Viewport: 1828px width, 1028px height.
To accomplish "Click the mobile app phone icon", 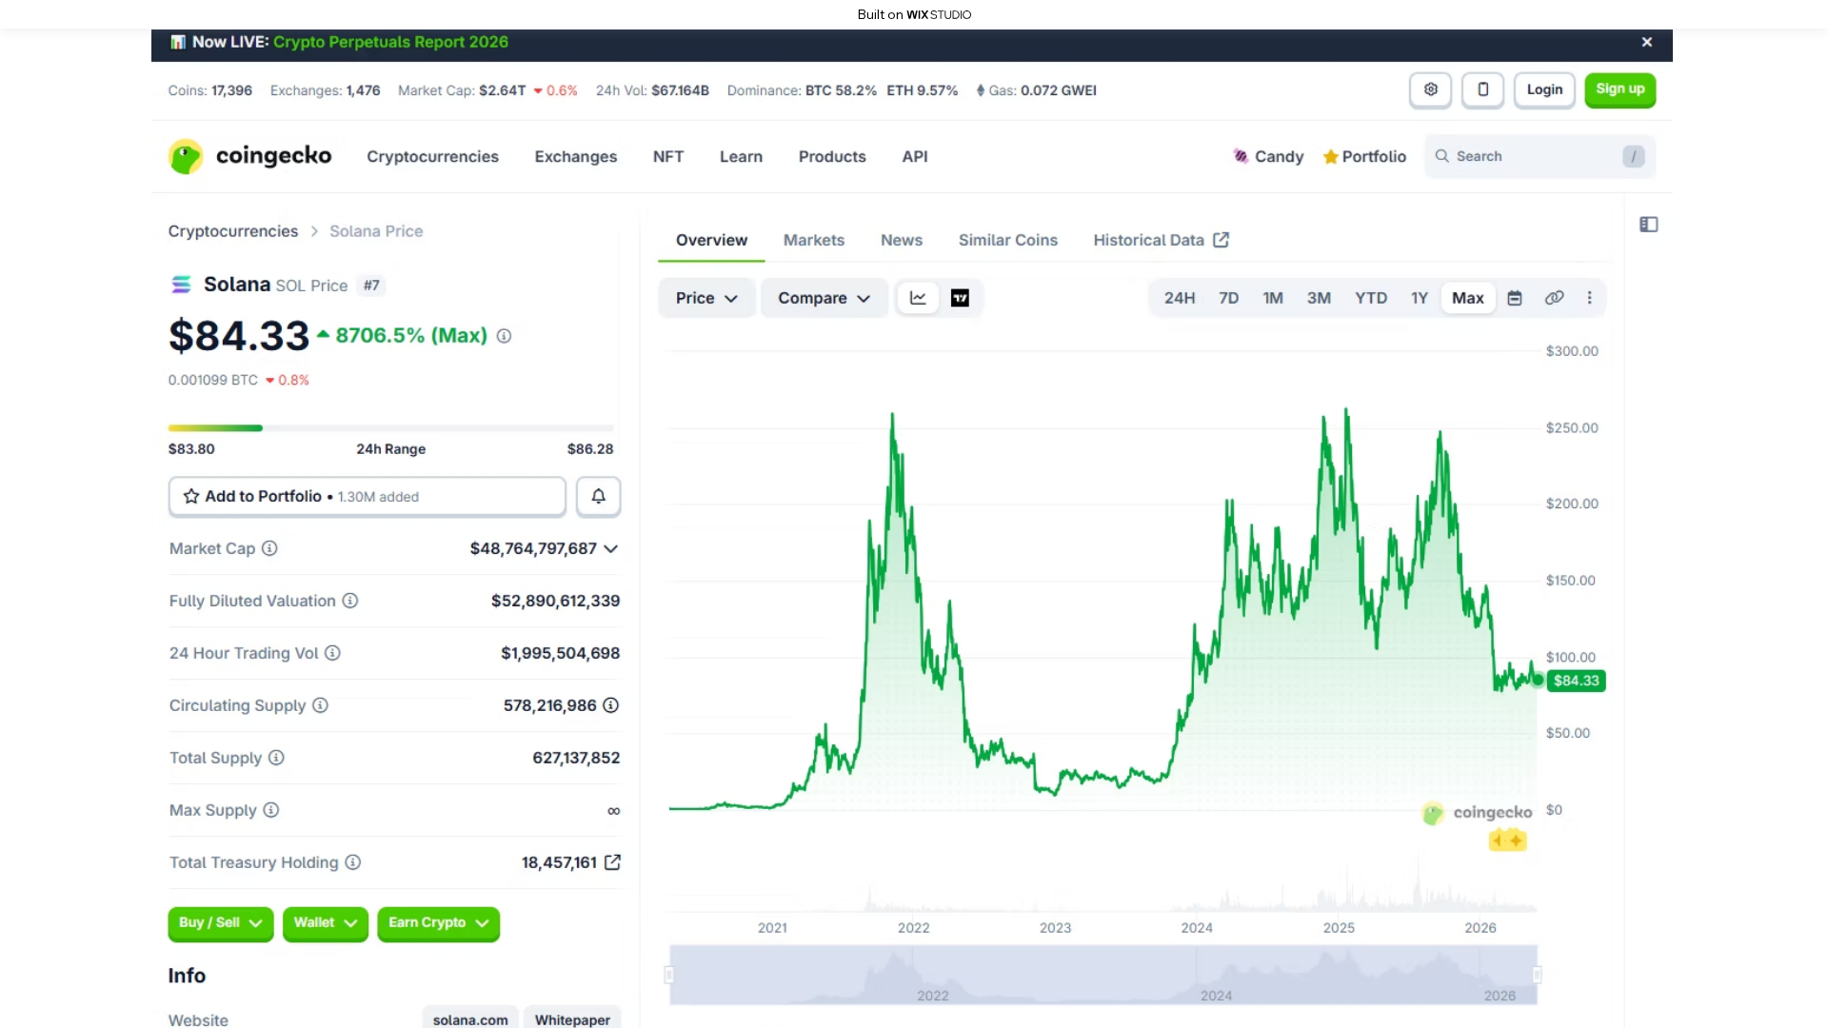I will pyautogui.click(x=1482, y=89).
